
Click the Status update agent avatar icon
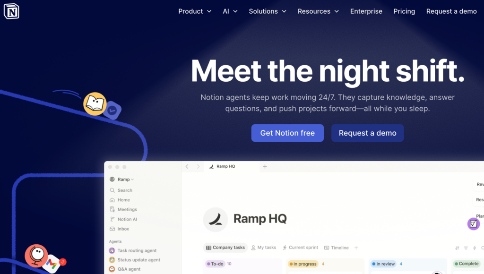[112, 260]
